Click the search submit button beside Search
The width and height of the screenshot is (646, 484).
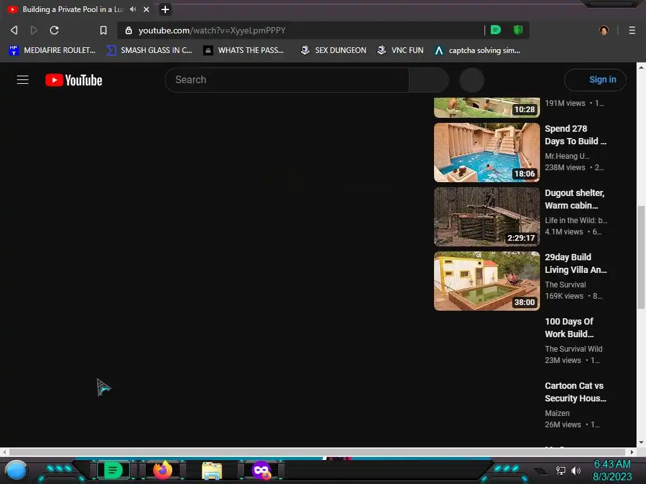429,80
